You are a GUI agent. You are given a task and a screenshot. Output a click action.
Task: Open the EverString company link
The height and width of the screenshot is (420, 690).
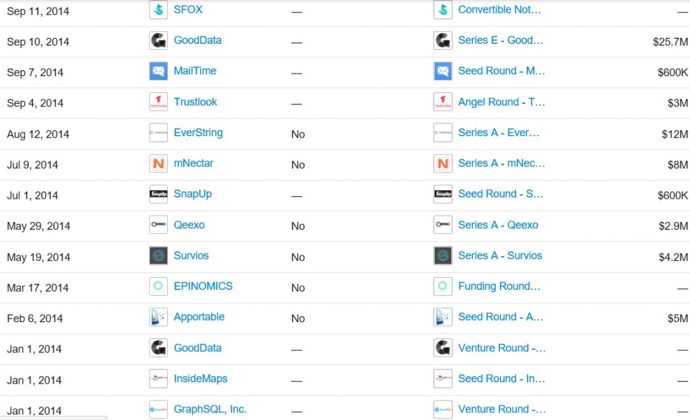(x=198, y=133)
